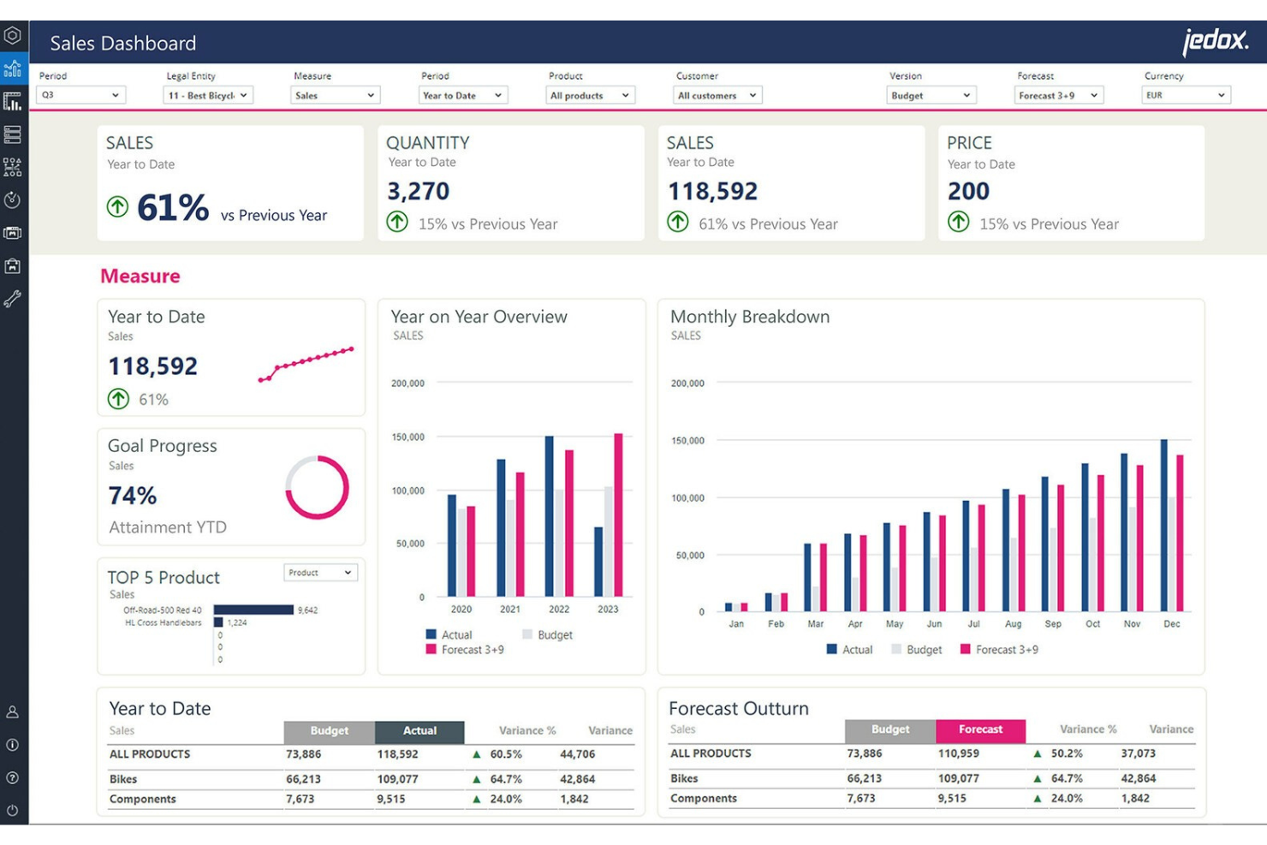Open help via question mark icon
Image resolution: width=1267 pixels, height=845 pixels.
pos(13,777)
